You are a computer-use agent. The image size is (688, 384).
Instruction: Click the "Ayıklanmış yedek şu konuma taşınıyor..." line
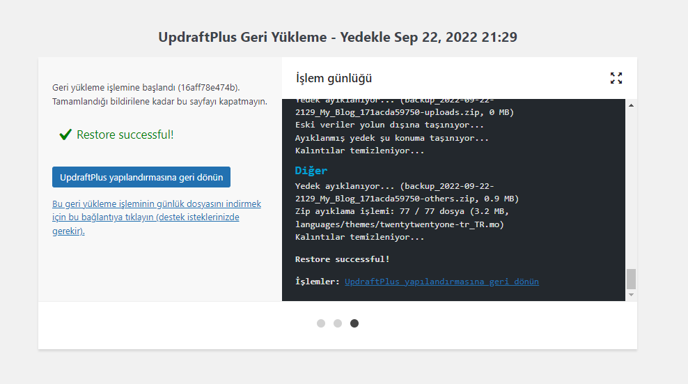click(x=392, y=138)
